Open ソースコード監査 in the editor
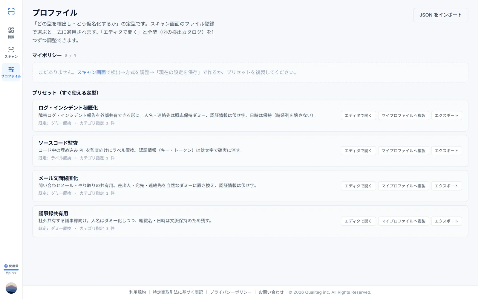This screenshot has height=299, width=478. click(358, 151)
